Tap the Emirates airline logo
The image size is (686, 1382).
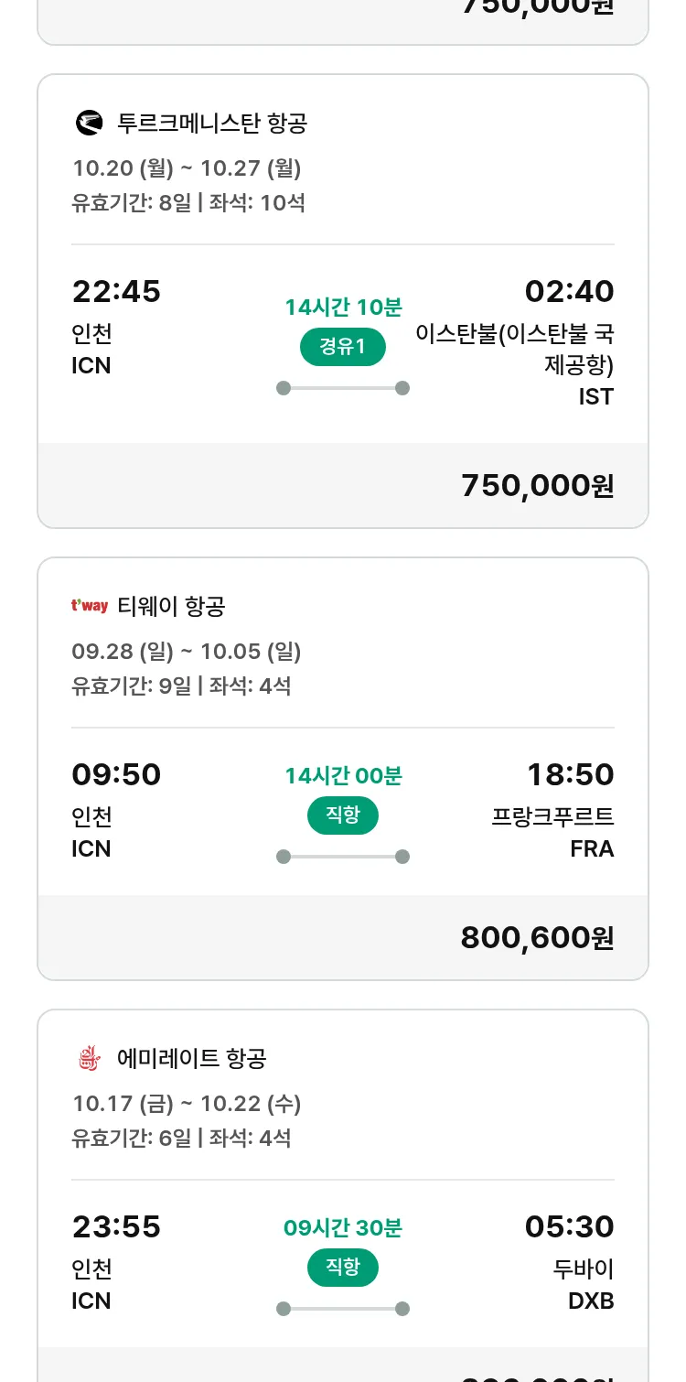coord(89,1059)
